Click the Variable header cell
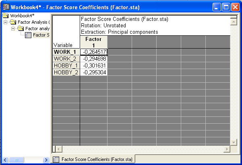This screenshot has height=165, width=242. point(66,32)
